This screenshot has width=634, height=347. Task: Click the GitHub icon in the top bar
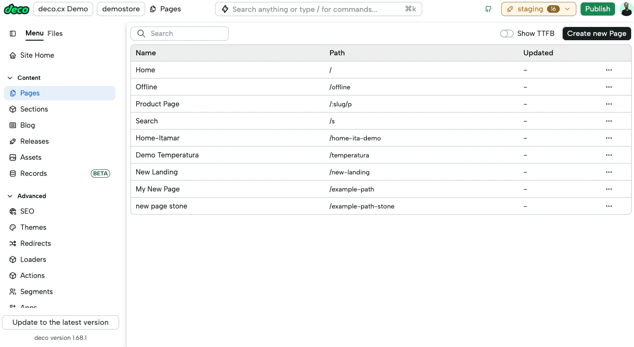488,9
